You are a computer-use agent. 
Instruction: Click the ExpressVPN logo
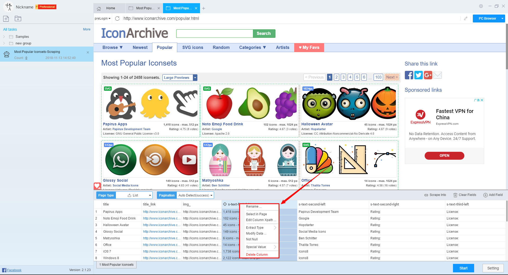(420, 117)
